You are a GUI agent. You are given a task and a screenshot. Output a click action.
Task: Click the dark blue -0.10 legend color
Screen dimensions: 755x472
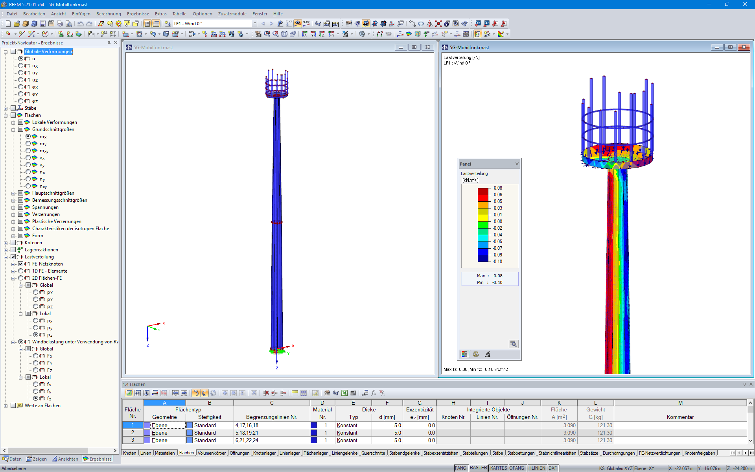pos(483,258)
